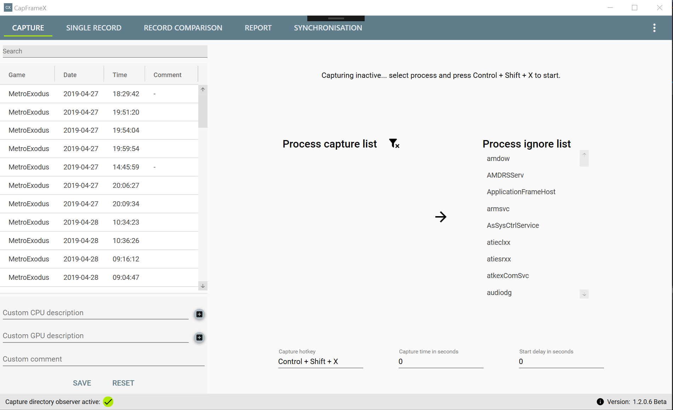Viewport: 673px width, 410px height.
Task: Add custom GPU description with plus icon
Action: coord(199,337)
